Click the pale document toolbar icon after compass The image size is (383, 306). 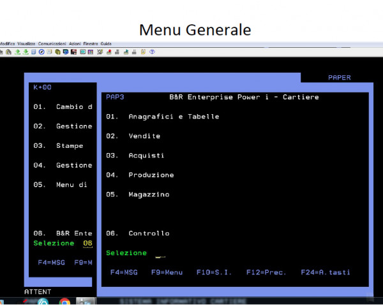[x=50, y=52]
